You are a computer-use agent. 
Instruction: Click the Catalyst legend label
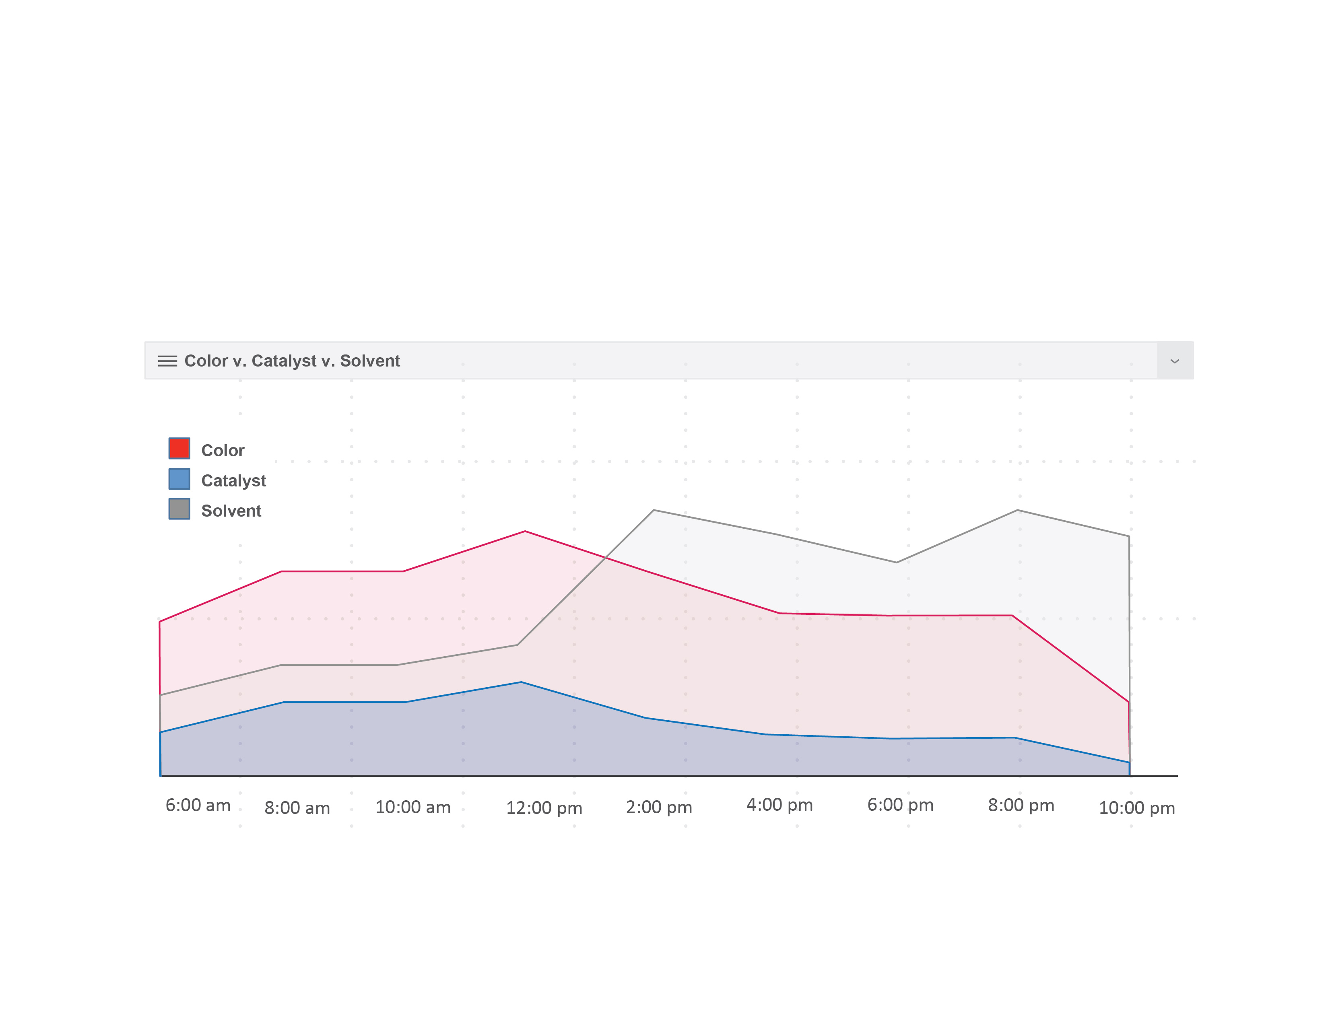point(233,481)
